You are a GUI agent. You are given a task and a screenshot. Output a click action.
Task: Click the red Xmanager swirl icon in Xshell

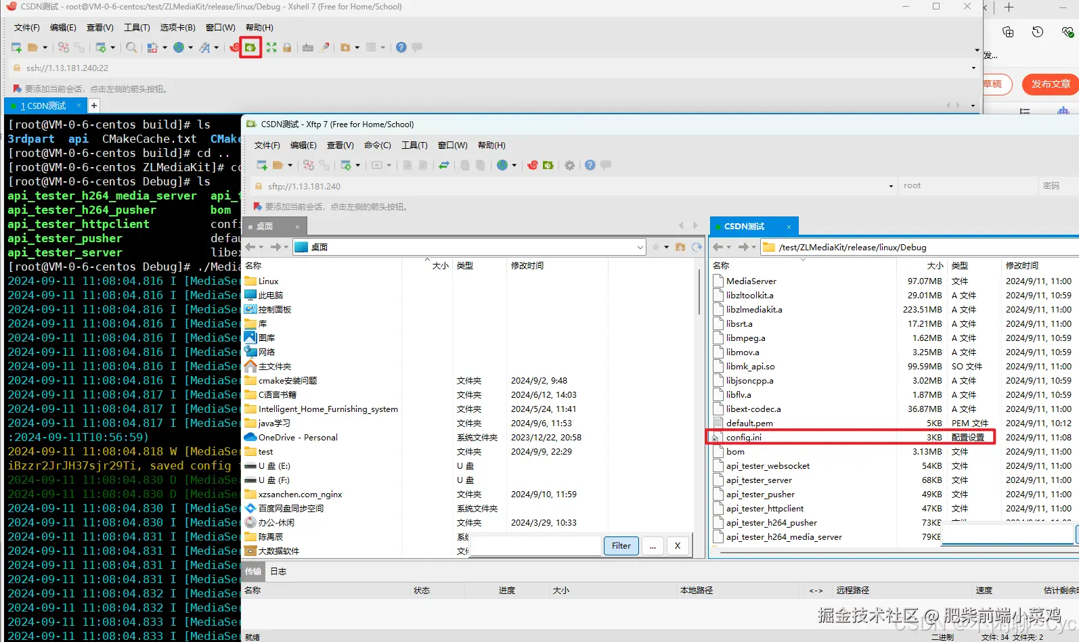click(x=234, y=47)
